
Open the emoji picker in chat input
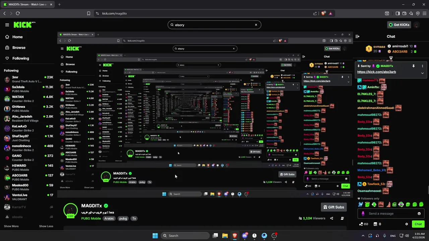[419, 214]
